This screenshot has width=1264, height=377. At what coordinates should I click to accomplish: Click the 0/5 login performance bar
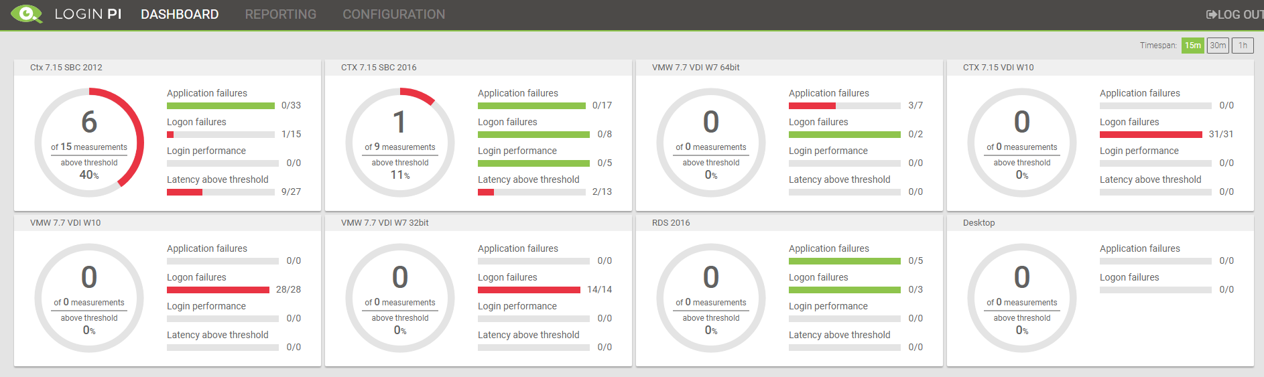coord(533,163)
